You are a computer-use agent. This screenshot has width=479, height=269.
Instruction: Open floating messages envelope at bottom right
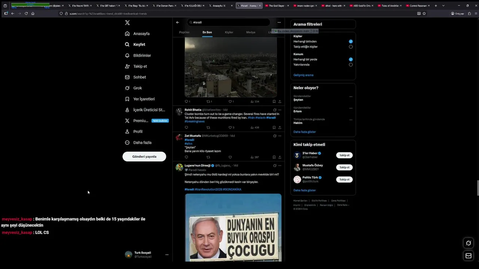pos(468,256)
